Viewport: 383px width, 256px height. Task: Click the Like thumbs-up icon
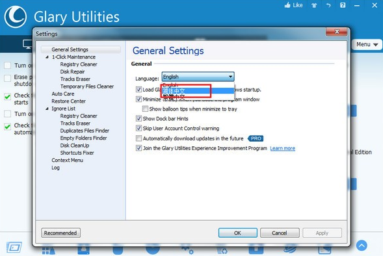(x=287, y=5)
